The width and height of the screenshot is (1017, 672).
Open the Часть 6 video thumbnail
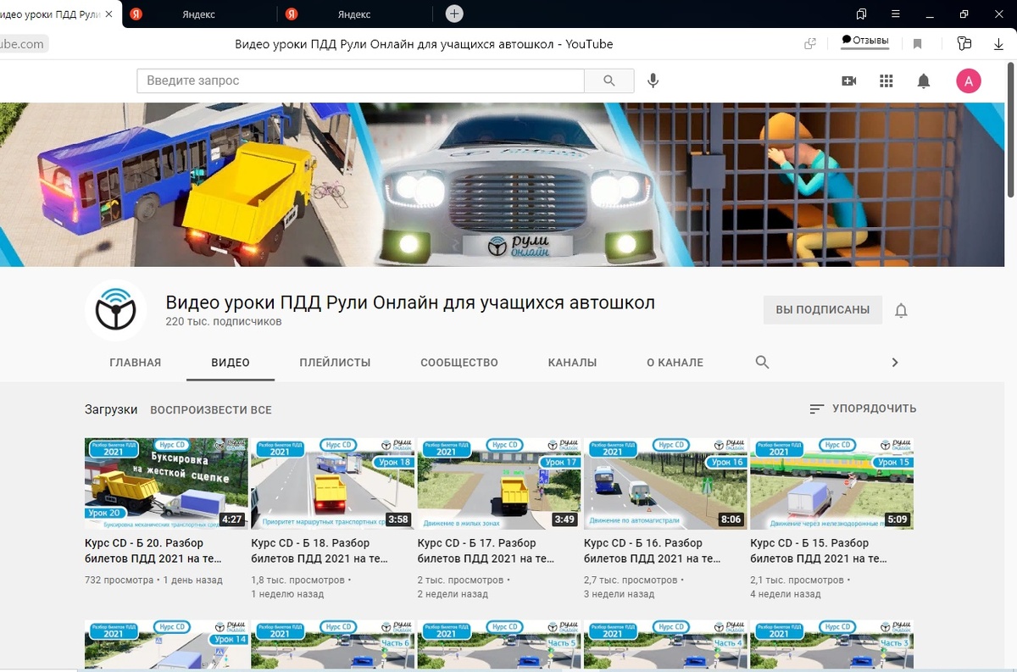[x=333, y=646]
